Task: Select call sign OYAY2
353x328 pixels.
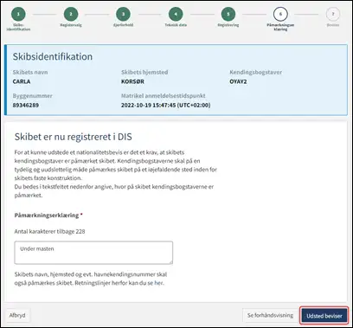Action: click(x=238, y=81)
